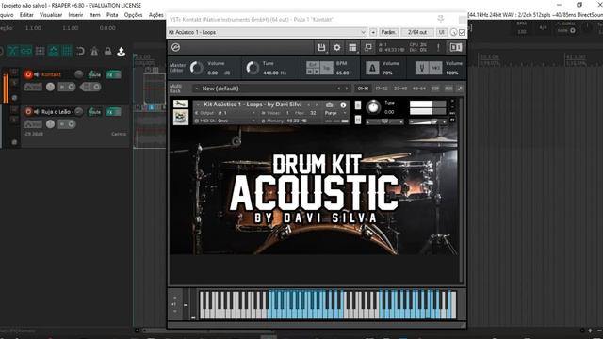Open the Visualizar menu
This screenshot has height=339, width=603.
click(51, 15)
